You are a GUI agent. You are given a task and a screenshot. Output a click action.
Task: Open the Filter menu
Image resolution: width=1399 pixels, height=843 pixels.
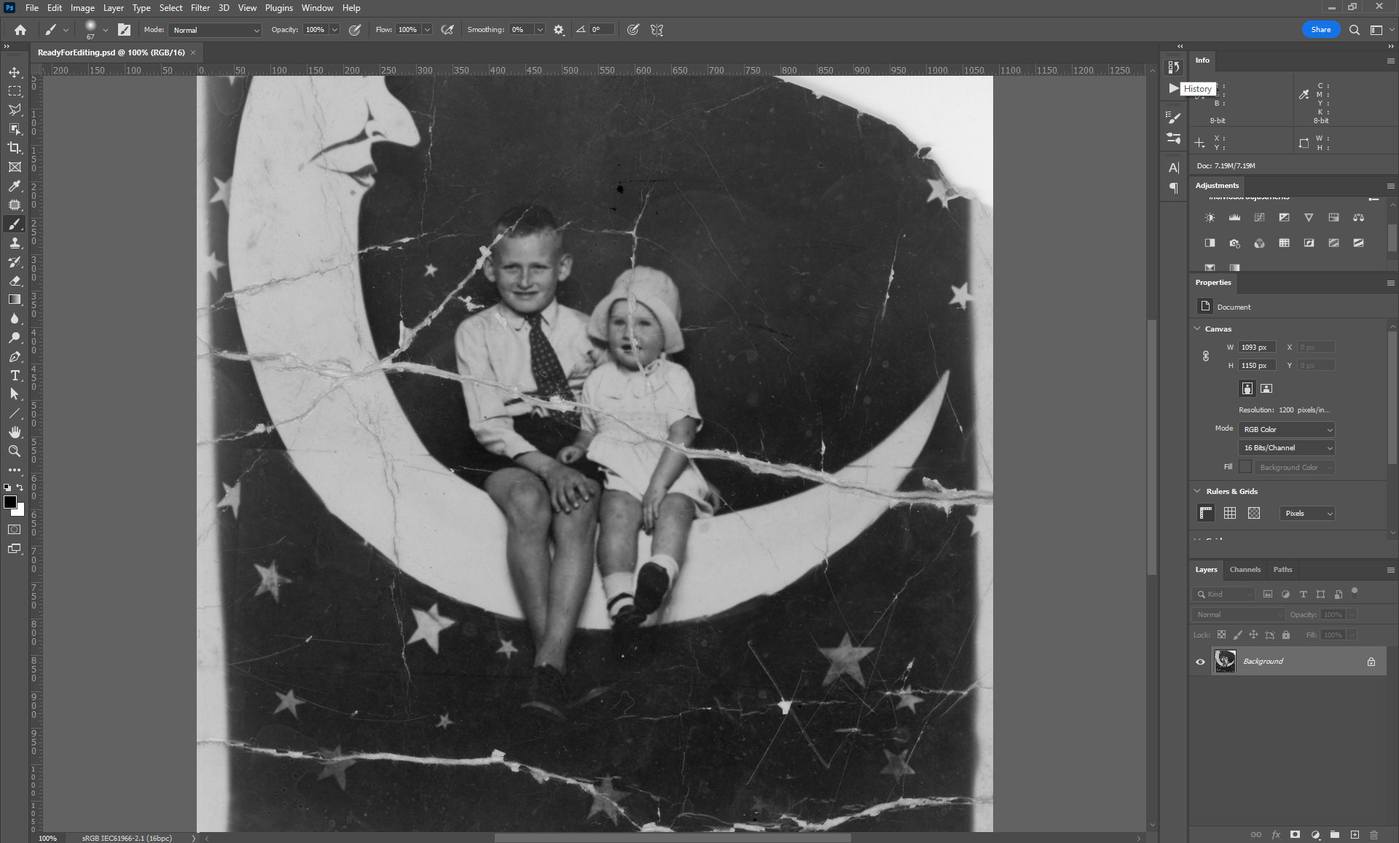[x=200, y=8]
